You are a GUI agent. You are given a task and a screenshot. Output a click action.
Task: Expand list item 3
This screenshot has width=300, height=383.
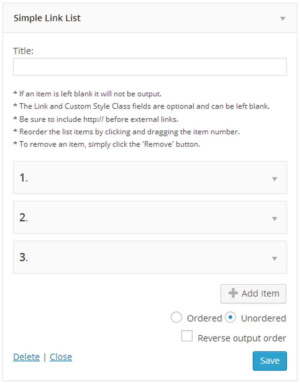click(274, 258)
